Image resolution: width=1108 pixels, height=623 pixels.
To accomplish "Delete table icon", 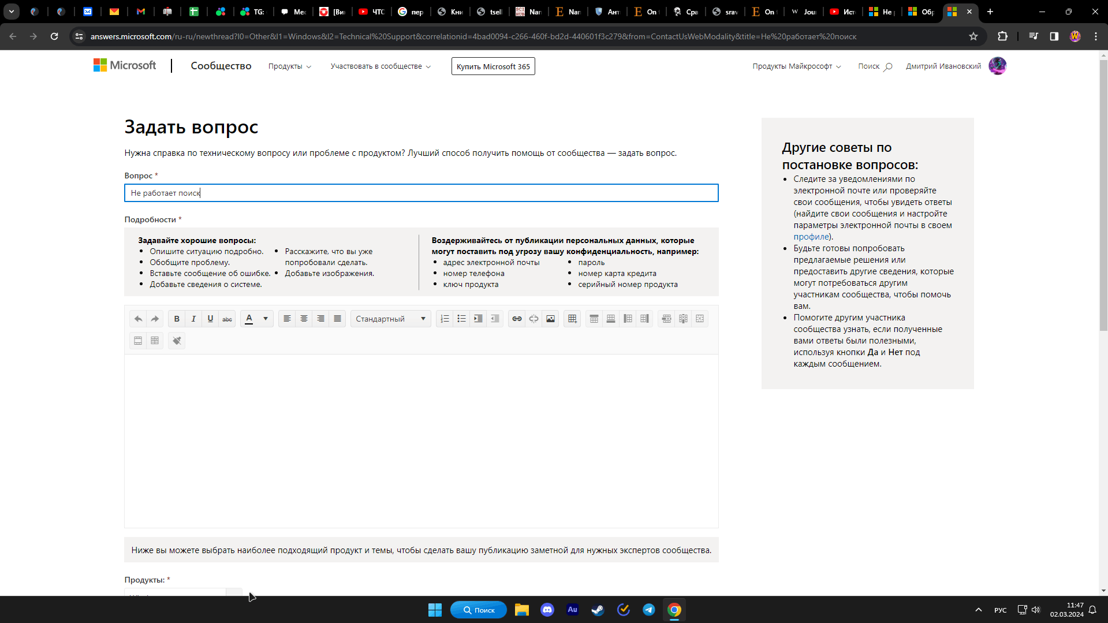I will 700,319.
